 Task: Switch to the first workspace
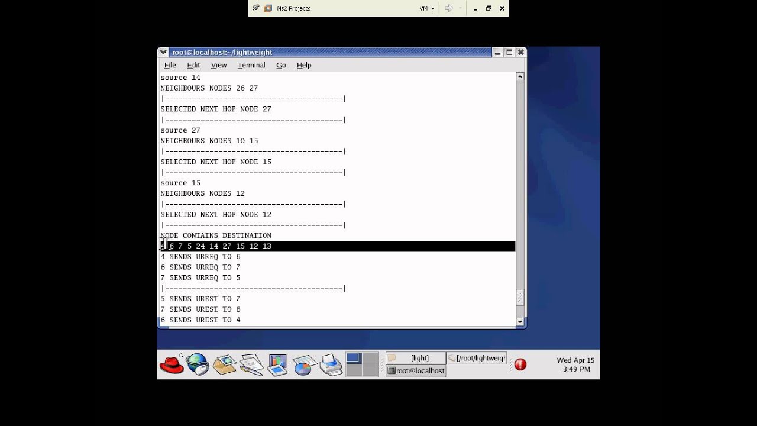coord(353,358)
